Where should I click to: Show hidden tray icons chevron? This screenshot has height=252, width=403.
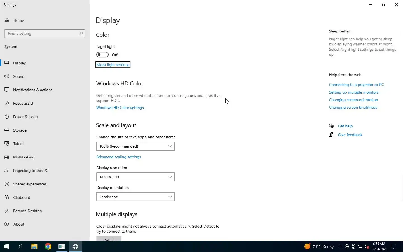point(340,246)
